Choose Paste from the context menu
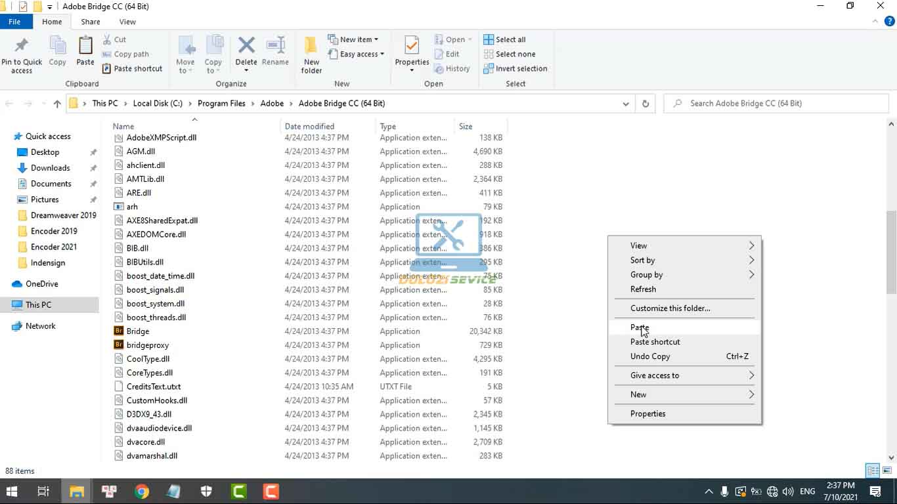Image resolution: width=897 pixels, height=504 pixels. (x=640, y=327)
